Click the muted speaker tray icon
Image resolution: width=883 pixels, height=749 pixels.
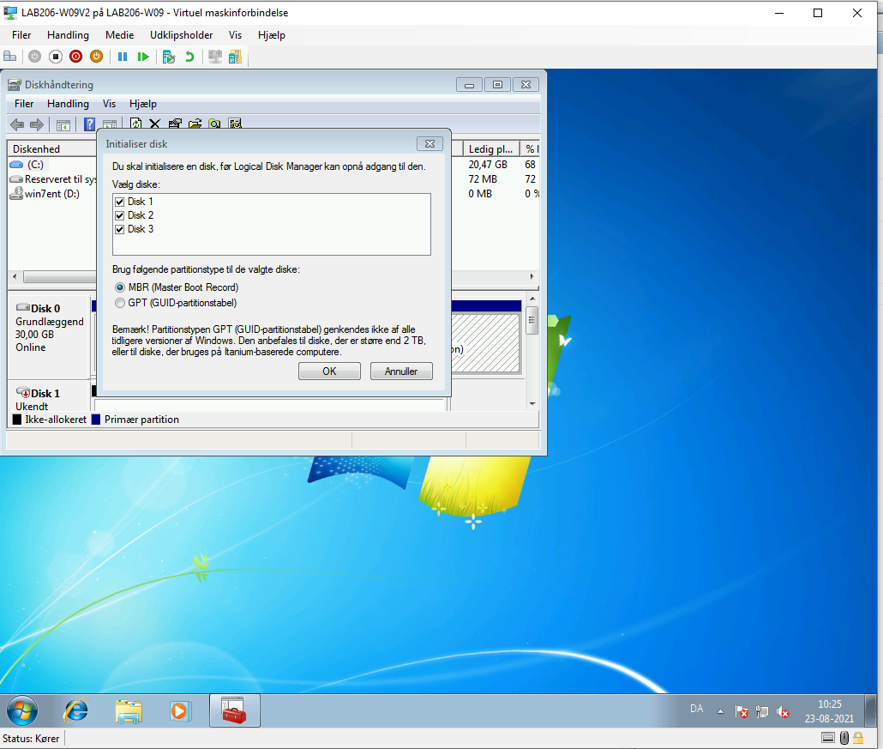(783, 712)
